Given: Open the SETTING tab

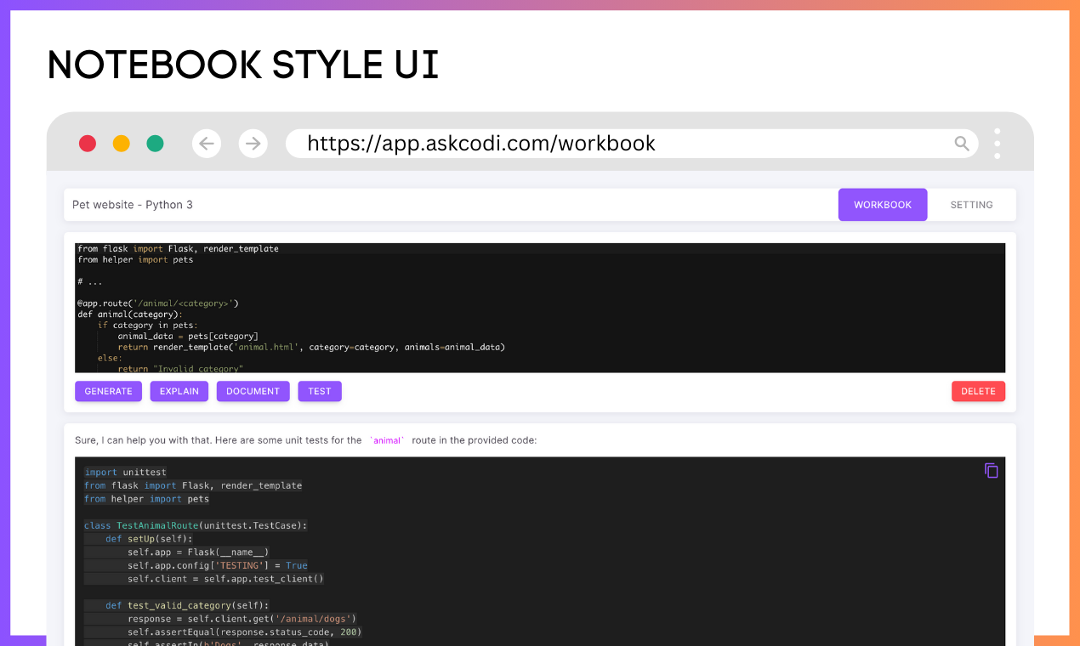Looking at the screenshot, I should (x=971, y=205).
